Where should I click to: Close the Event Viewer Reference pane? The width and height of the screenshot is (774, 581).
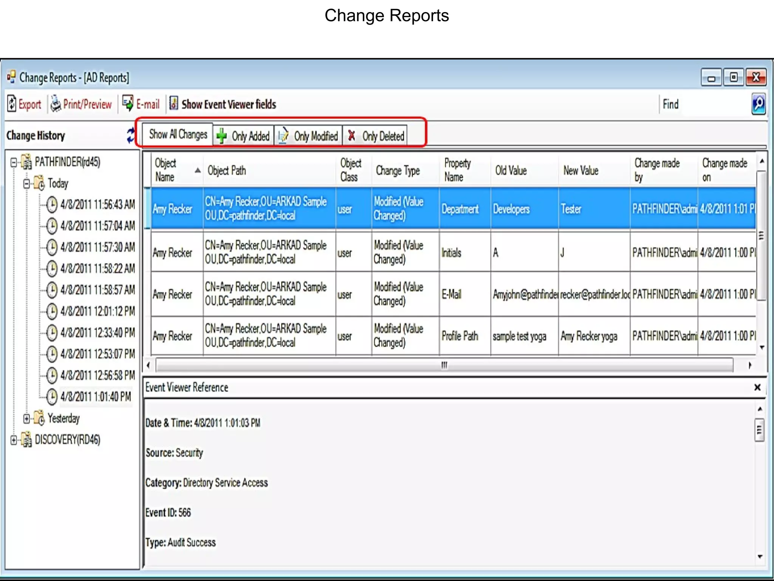pos(757,387)
